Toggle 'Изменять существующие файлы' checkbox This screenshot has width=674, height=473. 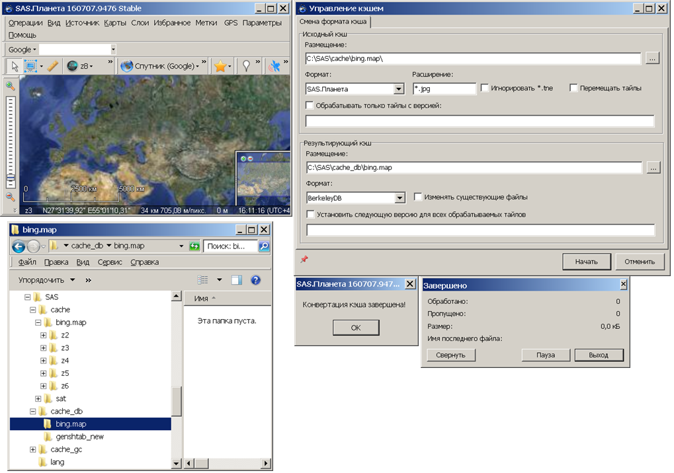pyautogui.click(x=418, y=197)
